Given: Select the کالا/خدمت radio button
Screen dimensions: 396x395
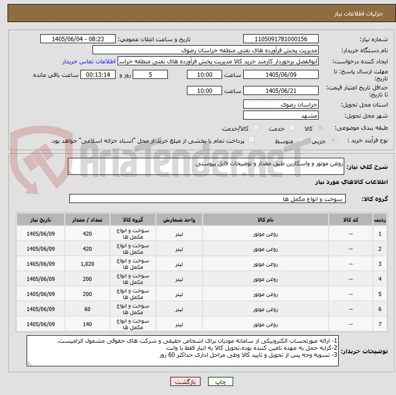Looking at the screenshot, I should (256, 128).
